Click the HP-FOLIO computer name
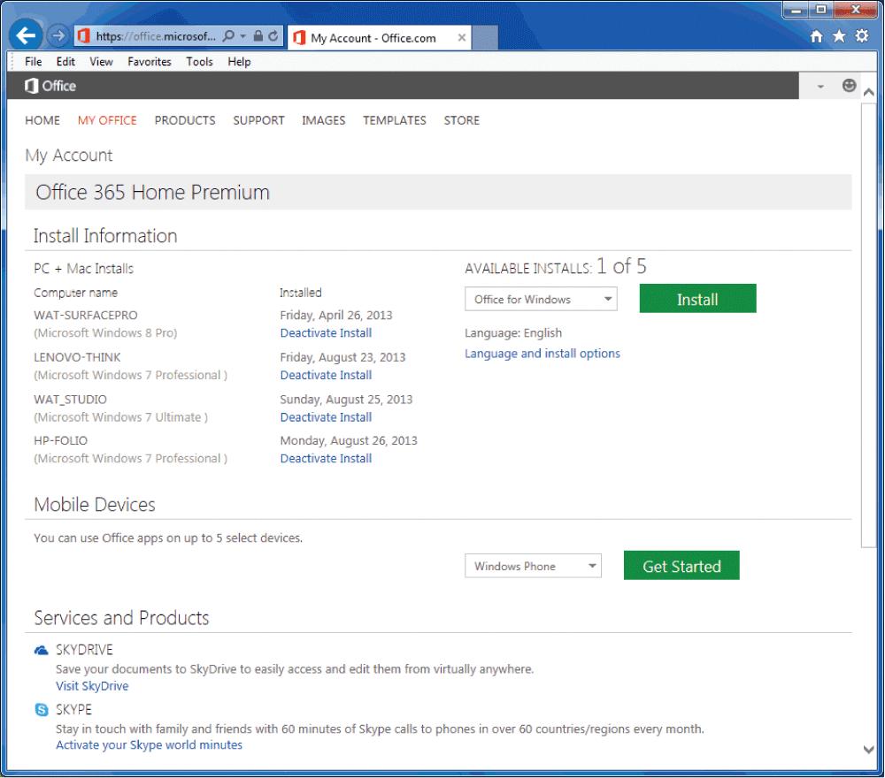885x778 pixels. tap(60, 441)
